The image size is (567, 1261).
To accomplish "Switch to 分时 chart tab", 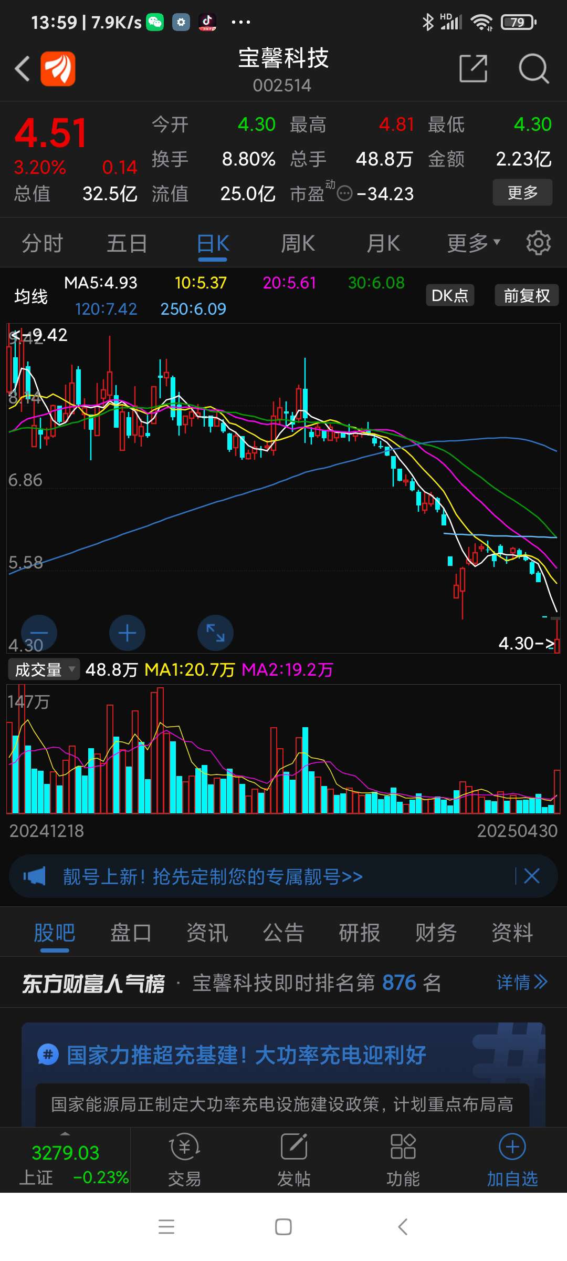I will pyautogui.click(x=43, y=243).
